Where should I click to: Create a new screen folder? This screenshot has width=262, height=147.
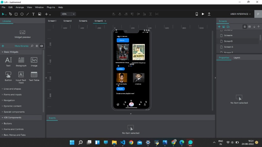point(228,27)
